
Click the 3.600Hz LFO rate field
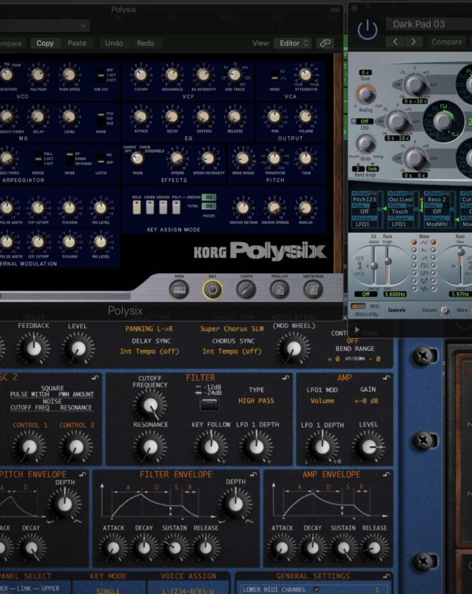point(395,294)
